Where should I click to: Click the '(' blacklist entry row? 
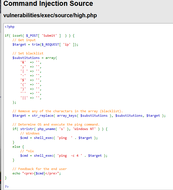pos(31,84)
